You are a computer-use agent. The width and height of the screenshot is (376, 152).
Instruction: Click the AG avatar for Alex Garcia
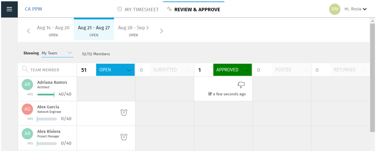(27, 109)
